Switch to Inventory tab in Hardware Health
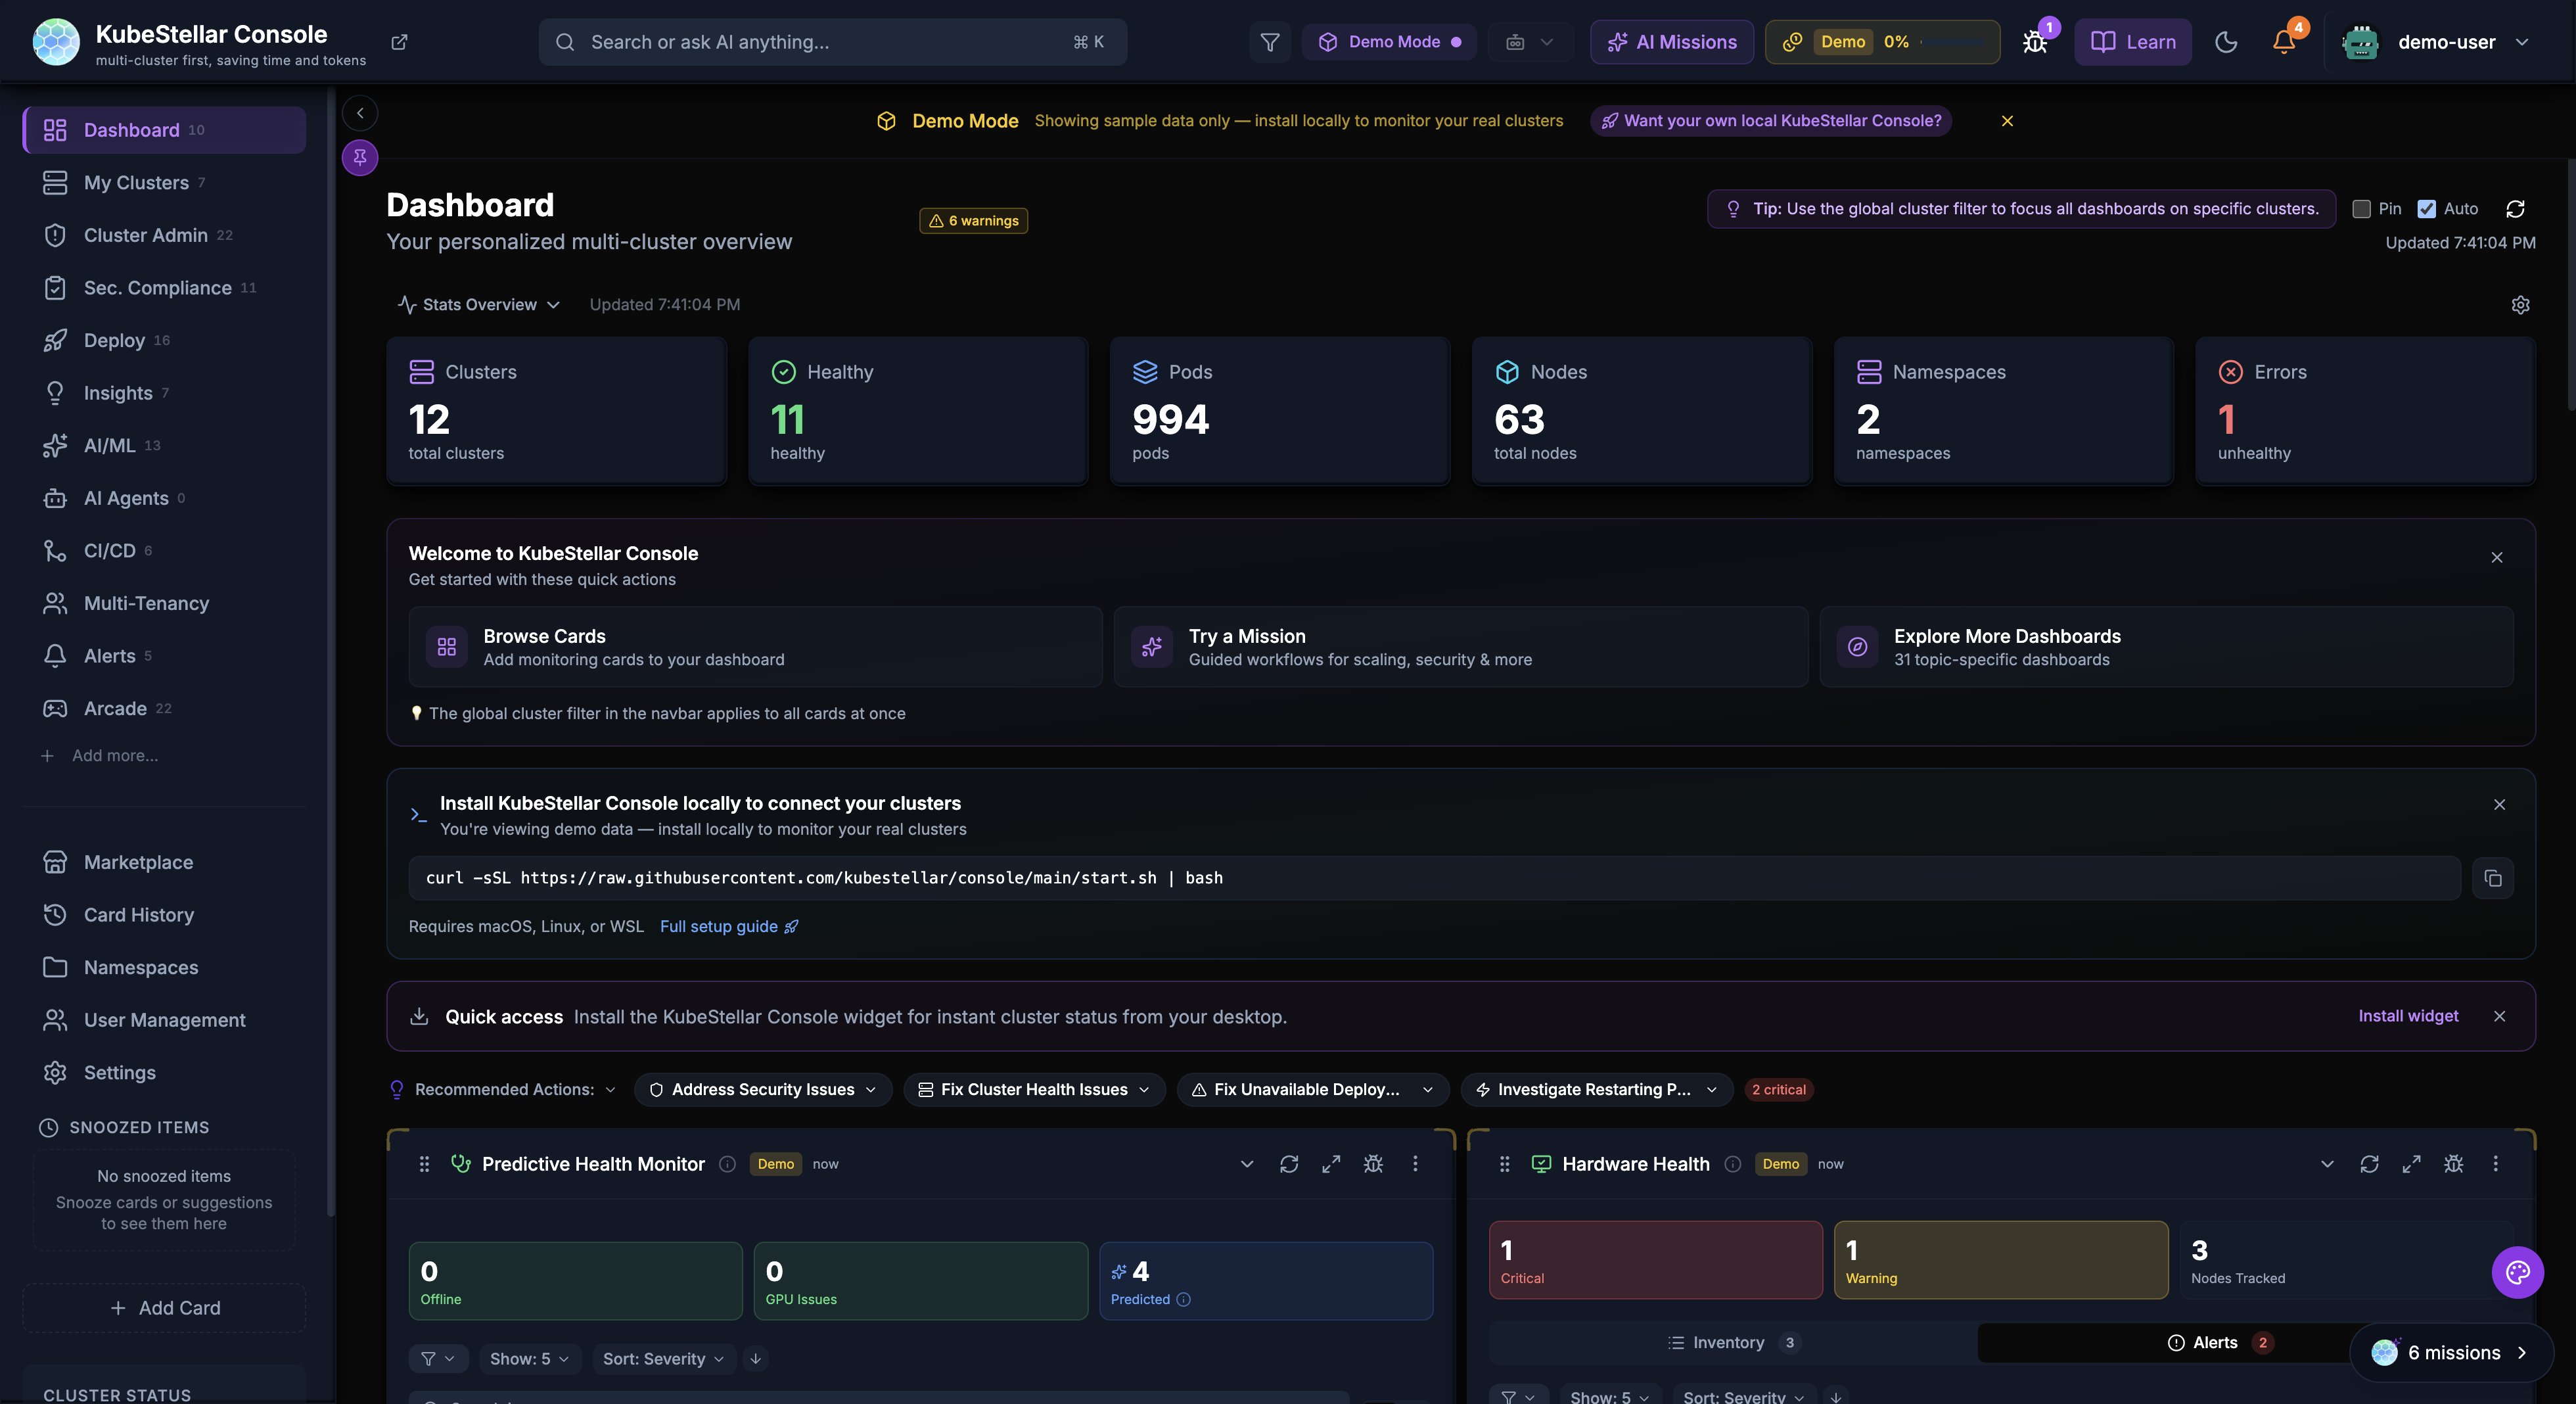Screen dimensions: 2576x1404 tap(1730, 1343)
